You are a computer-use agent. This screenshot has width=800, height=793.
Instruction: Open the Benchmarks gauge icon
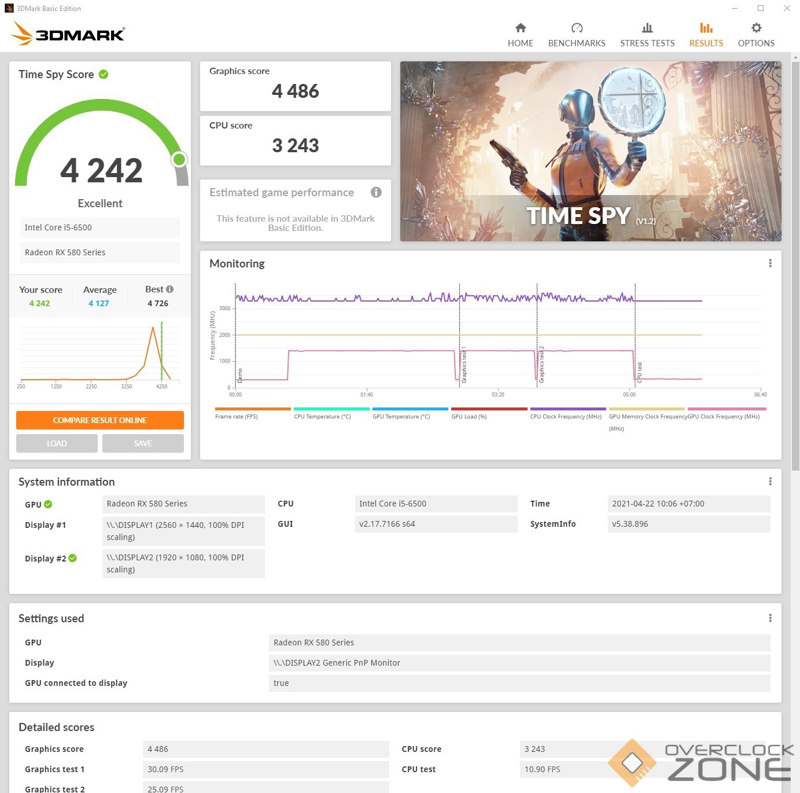coord(576,28)
